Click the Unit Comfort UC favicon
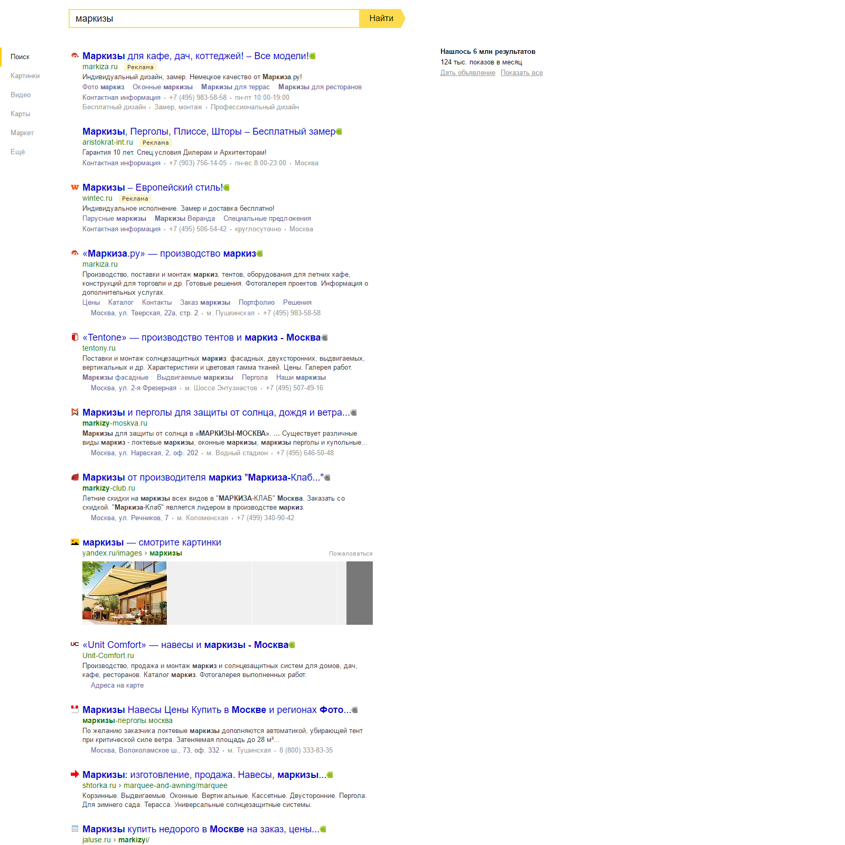This screenshot has height=845, width=845. click(75, 644)
